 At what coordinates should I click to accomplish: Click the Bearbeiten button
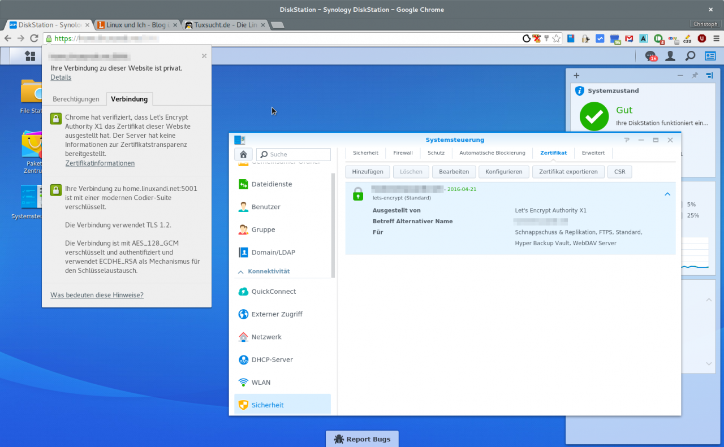click(x=454, y=172)
